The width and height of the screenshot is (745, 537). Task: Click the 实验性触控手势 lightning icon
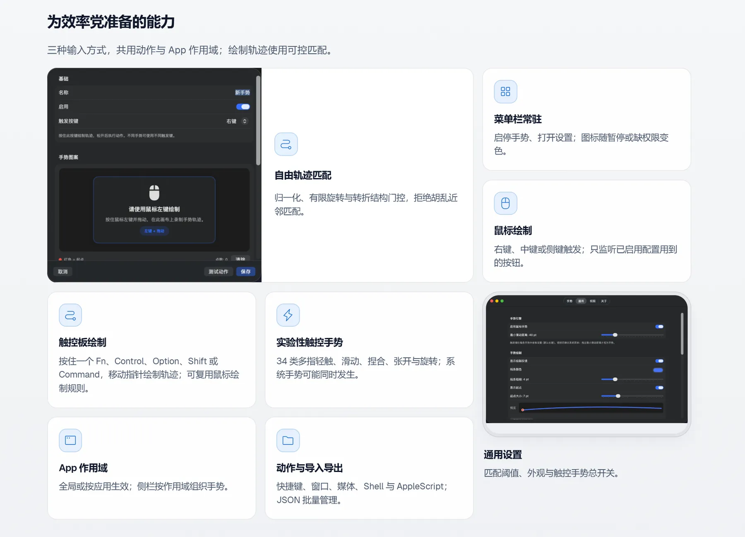(288, 315)
